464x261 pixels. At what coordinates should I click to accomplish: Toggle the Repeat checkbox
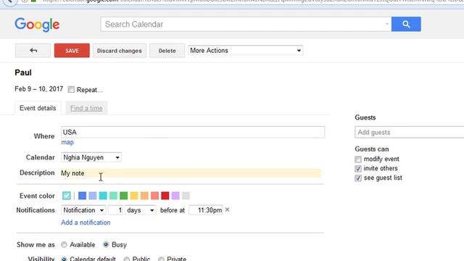pos(71,90)
